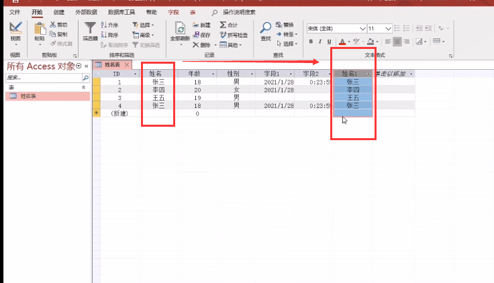Switch to the 帮助 (Help) tab
494x283 pixels.
(x=151, y=12)
